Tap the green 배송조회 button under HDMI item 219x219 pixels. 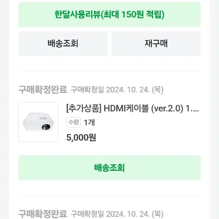(x=109, y=167)
